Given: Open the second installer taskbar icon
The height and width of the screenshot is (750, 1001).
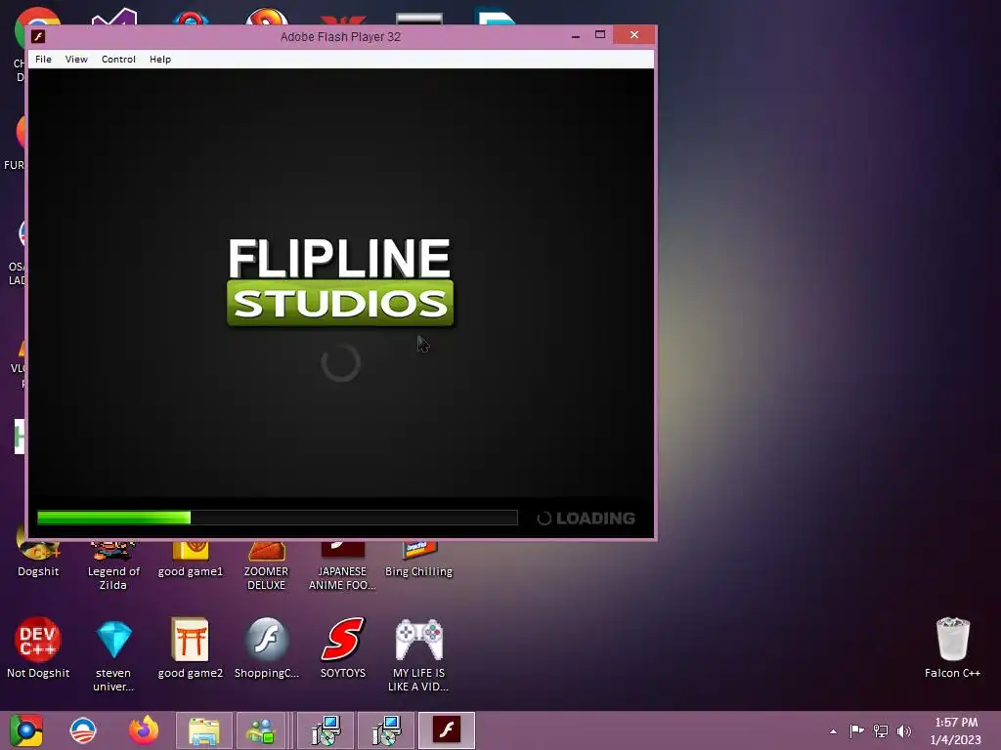Looking at the screenshot, I should [386, 730].
